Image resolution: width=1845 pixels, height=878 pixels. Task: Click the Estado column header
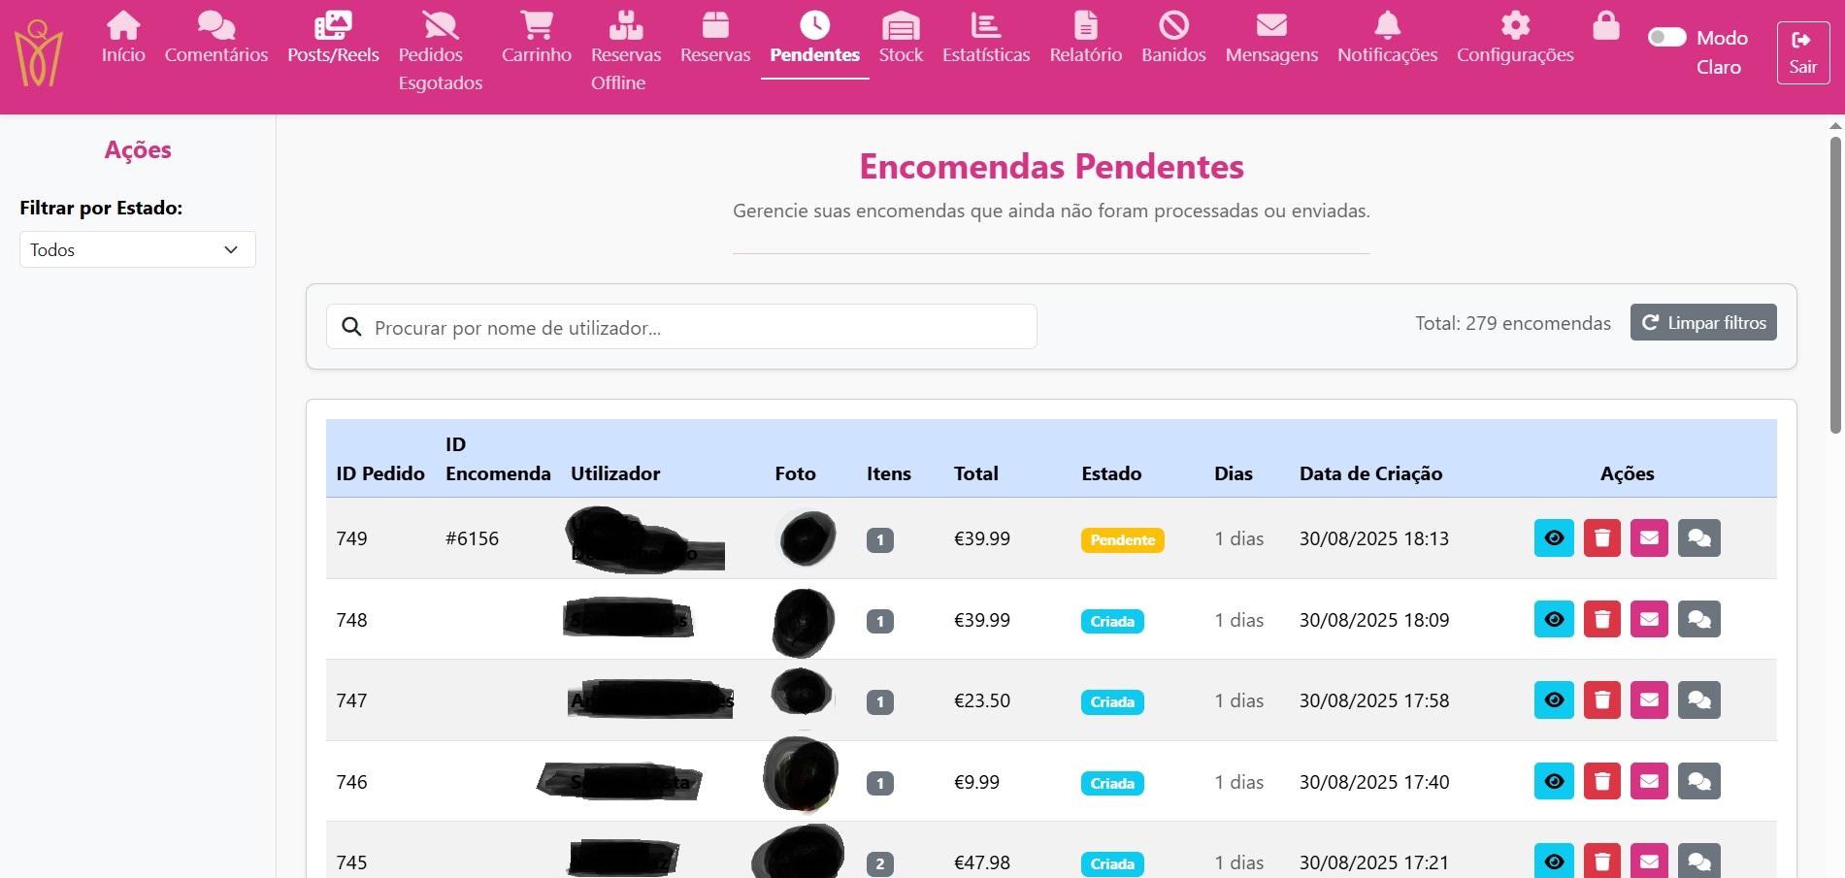[x=1110, y=473]
